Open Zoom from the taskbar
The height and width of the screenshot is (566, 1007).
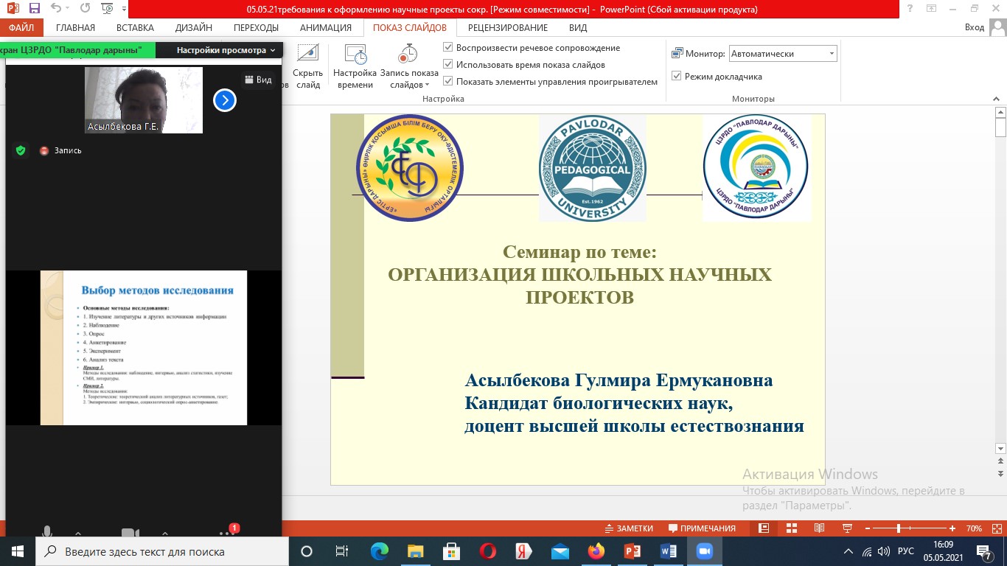[x=705, y=551]
